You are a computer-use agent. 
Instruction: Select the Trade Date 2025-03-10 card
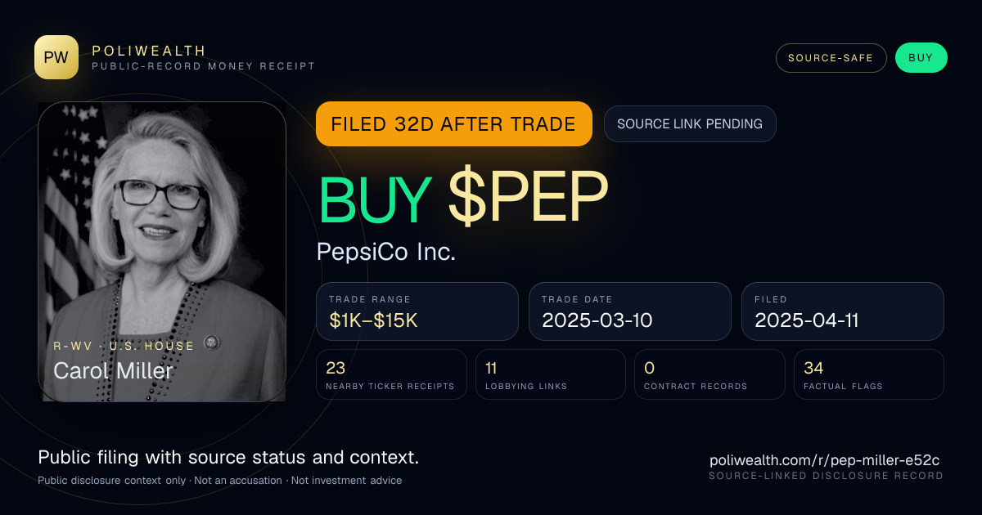point(630,311)
